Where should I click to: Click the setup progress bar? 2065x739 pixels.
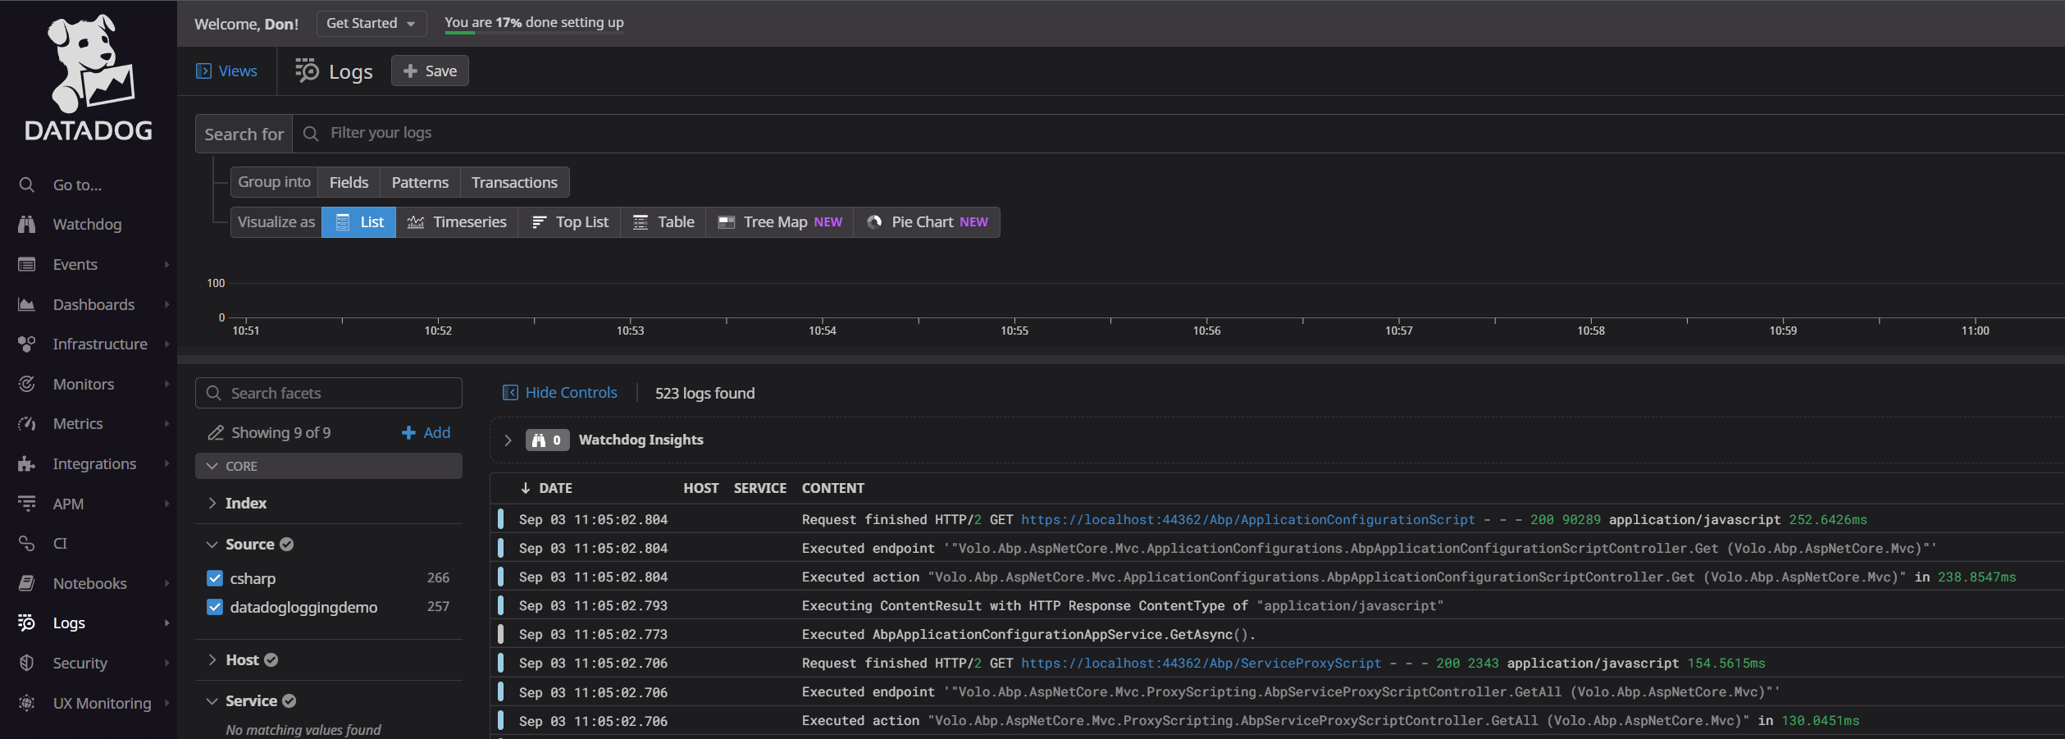[x=534, y=32]
